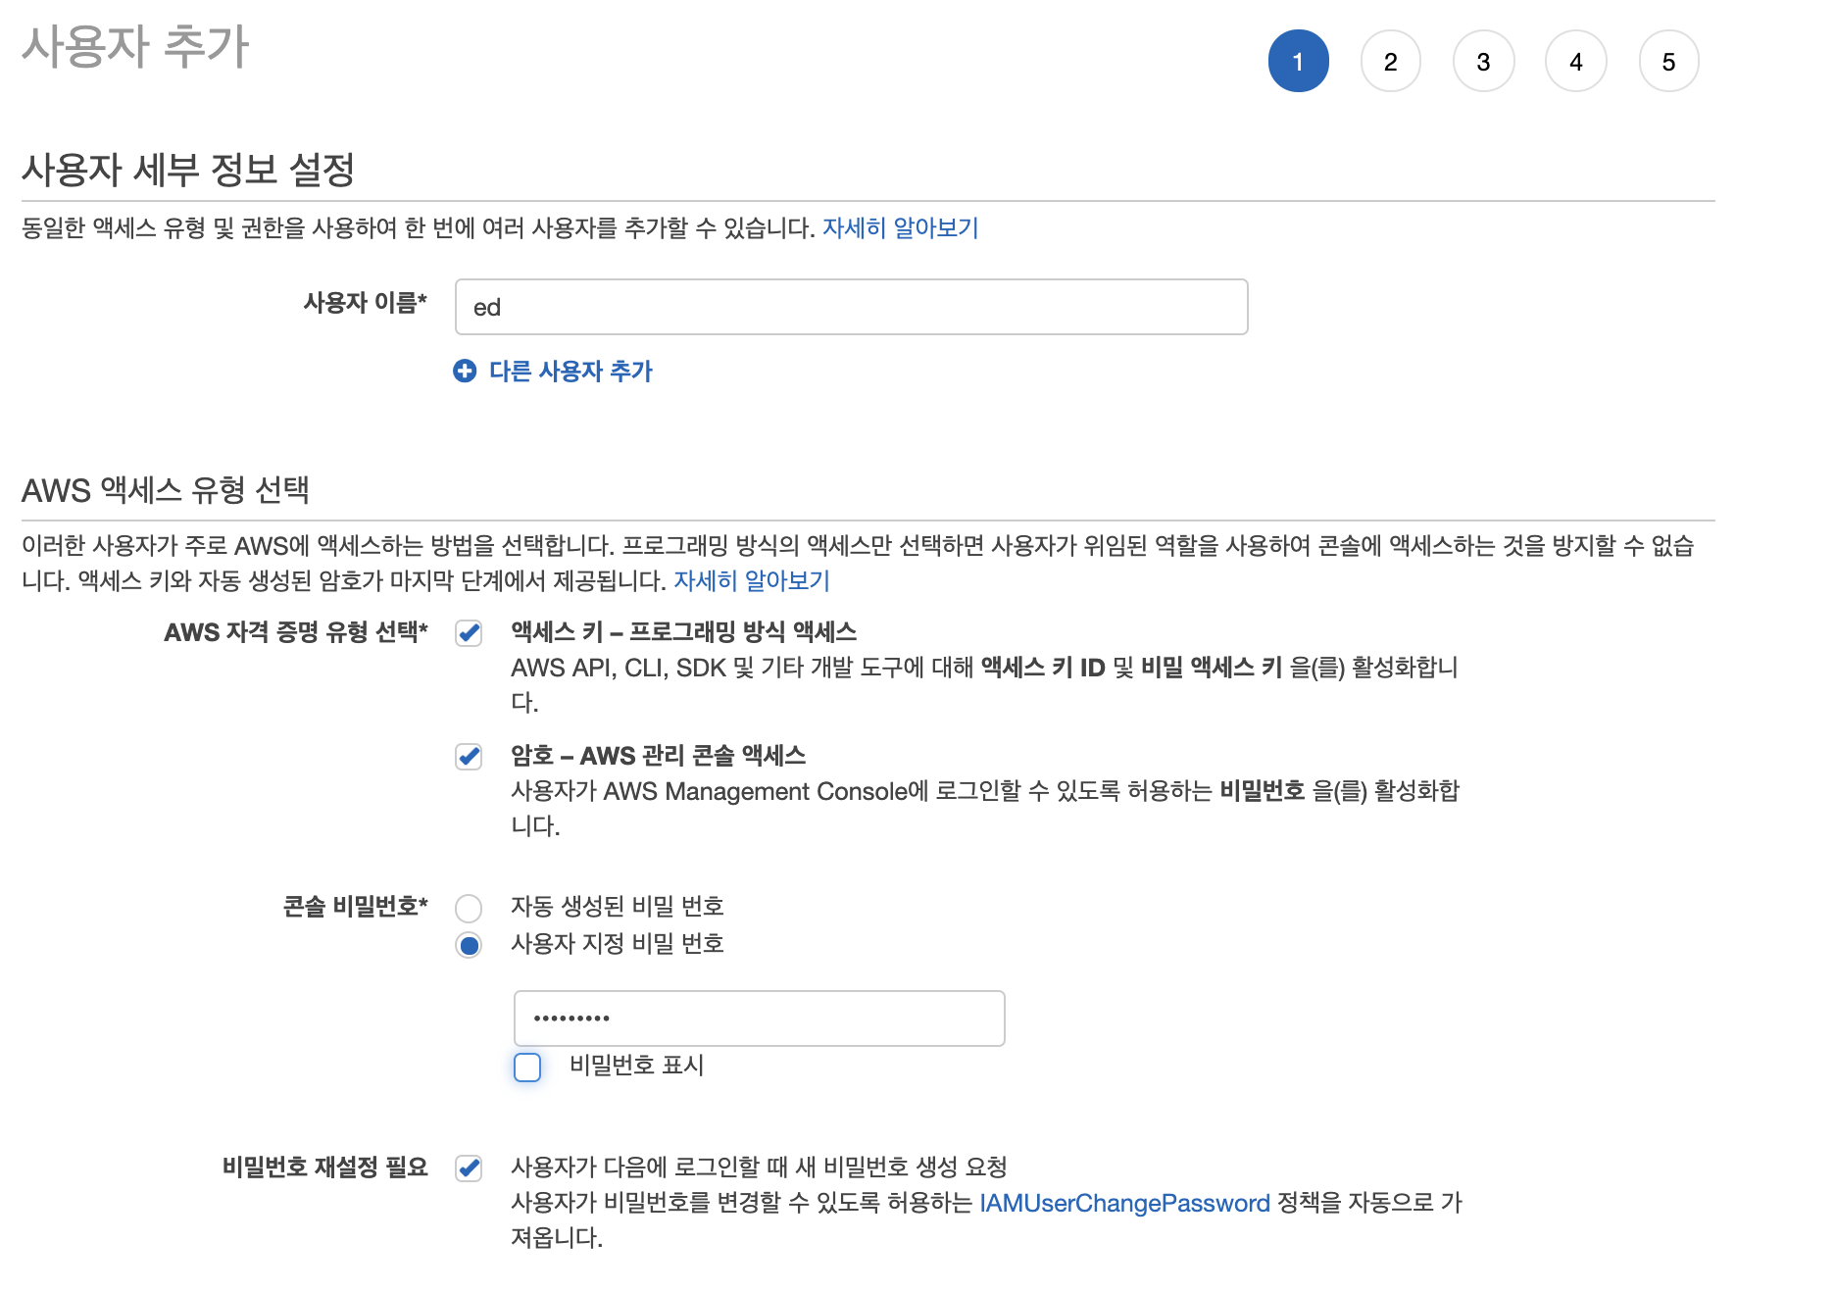The width and height of the screenshot is (1835, 1292).
Task: Click 사용자가 다음에 로그인할 때 새 비밀번호 생성 요청 text
Action: [760, 1167]
